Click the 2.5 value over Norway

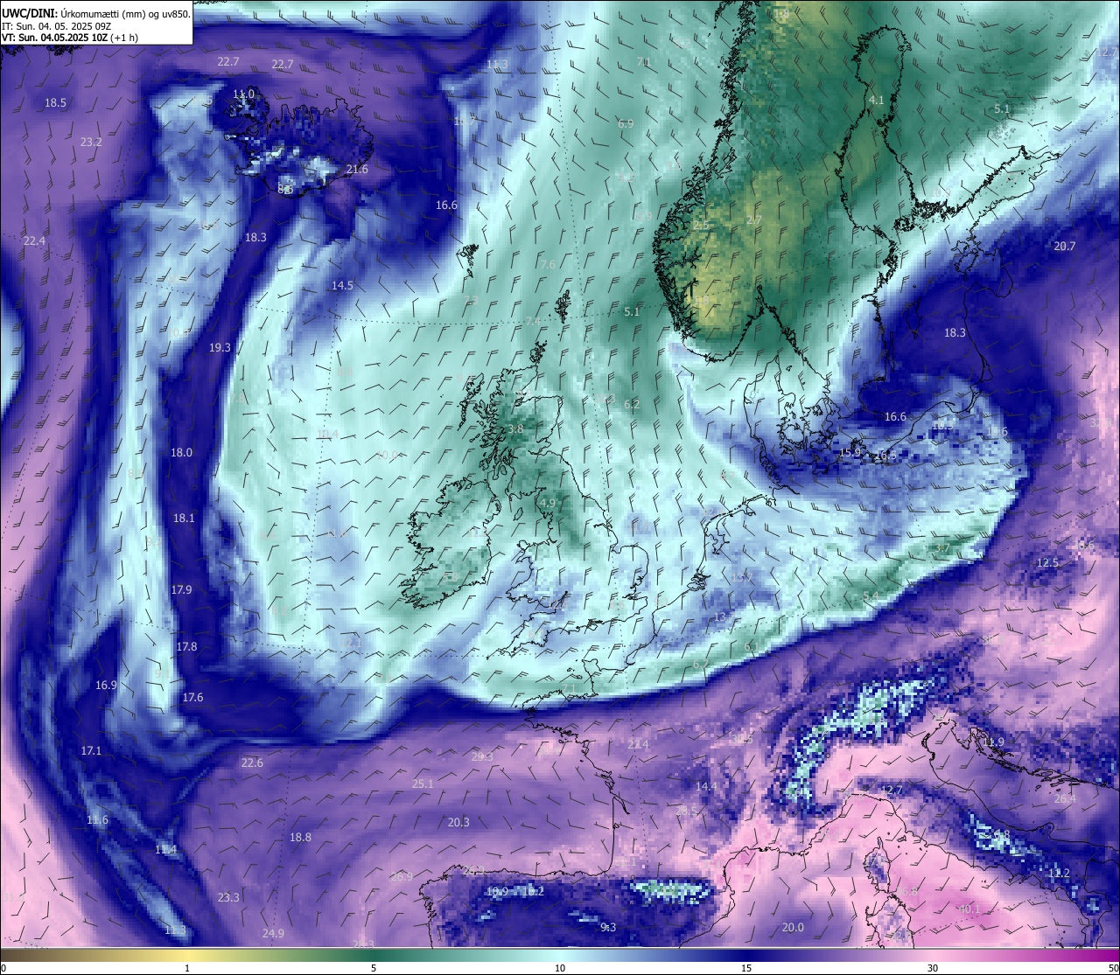(701, 226)
